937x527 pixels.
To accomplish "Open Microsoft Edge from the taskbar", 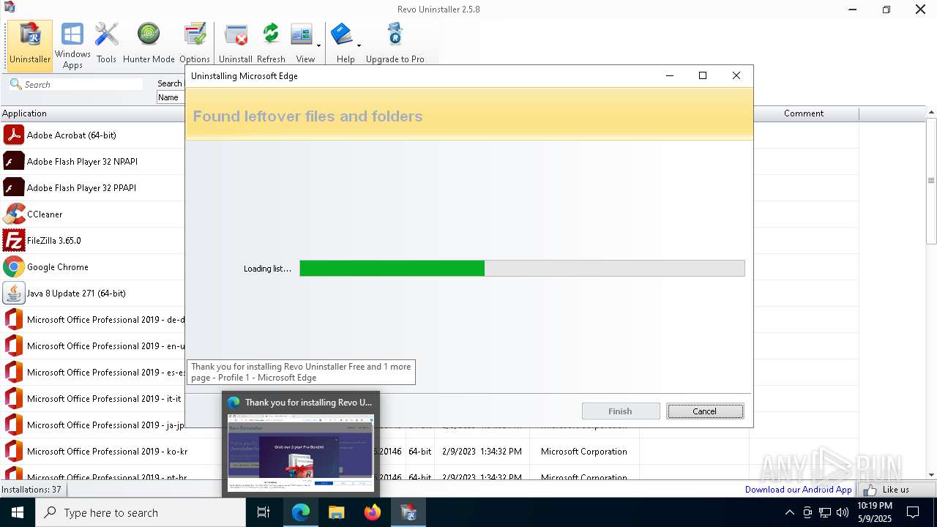I will coord(301,512).
